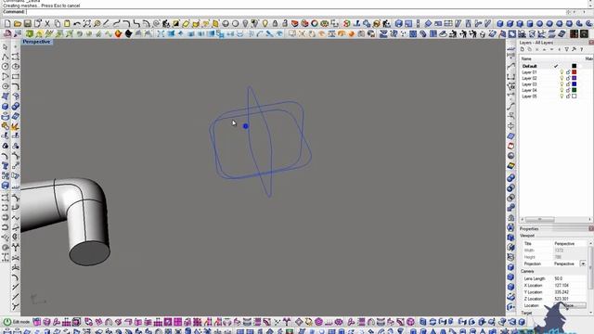The width and height of the screenshot is (594, 334).
Task: Toggle Layer 03 visibility light bulb
Action: coord(562,84)
